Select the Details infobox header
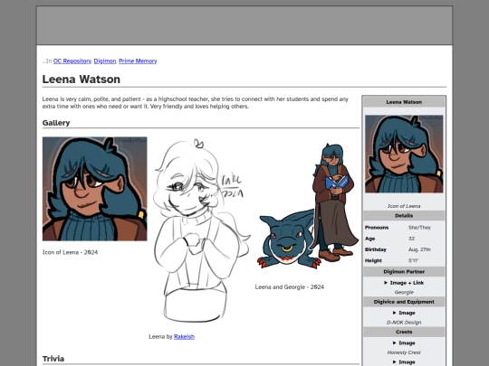The height and width of the screenshot is (366, 489). click(404, 216)
